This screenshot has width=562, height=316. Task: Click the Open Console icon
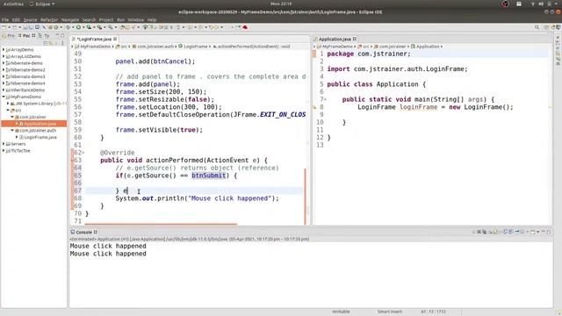[532, 232]
